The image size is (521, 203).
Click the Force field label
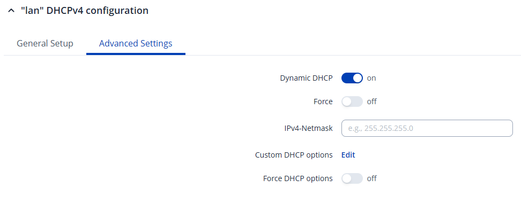tap(323, 101)
